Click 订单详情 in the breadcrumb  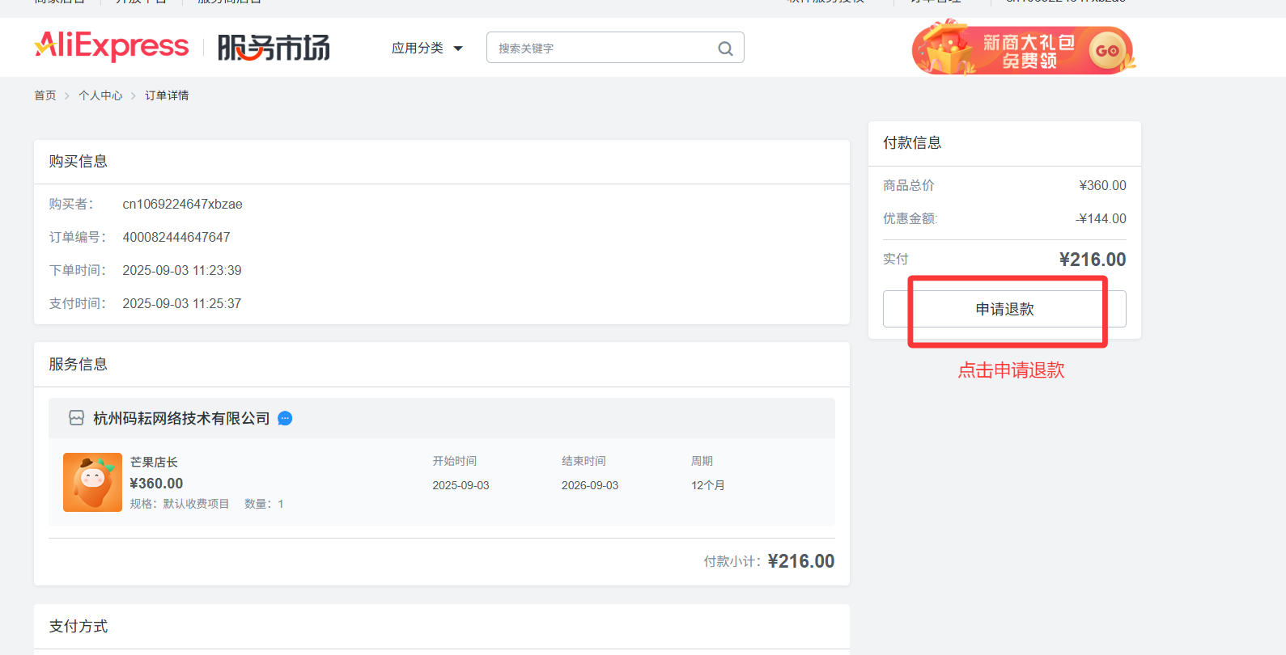pos(167,95)
